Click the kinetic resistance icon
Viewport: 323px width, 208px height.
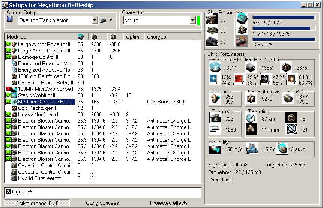266,79
